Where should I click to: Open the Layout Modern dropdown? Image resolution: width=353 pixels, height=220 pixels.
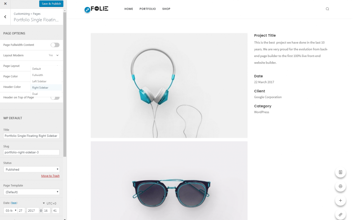53,55
